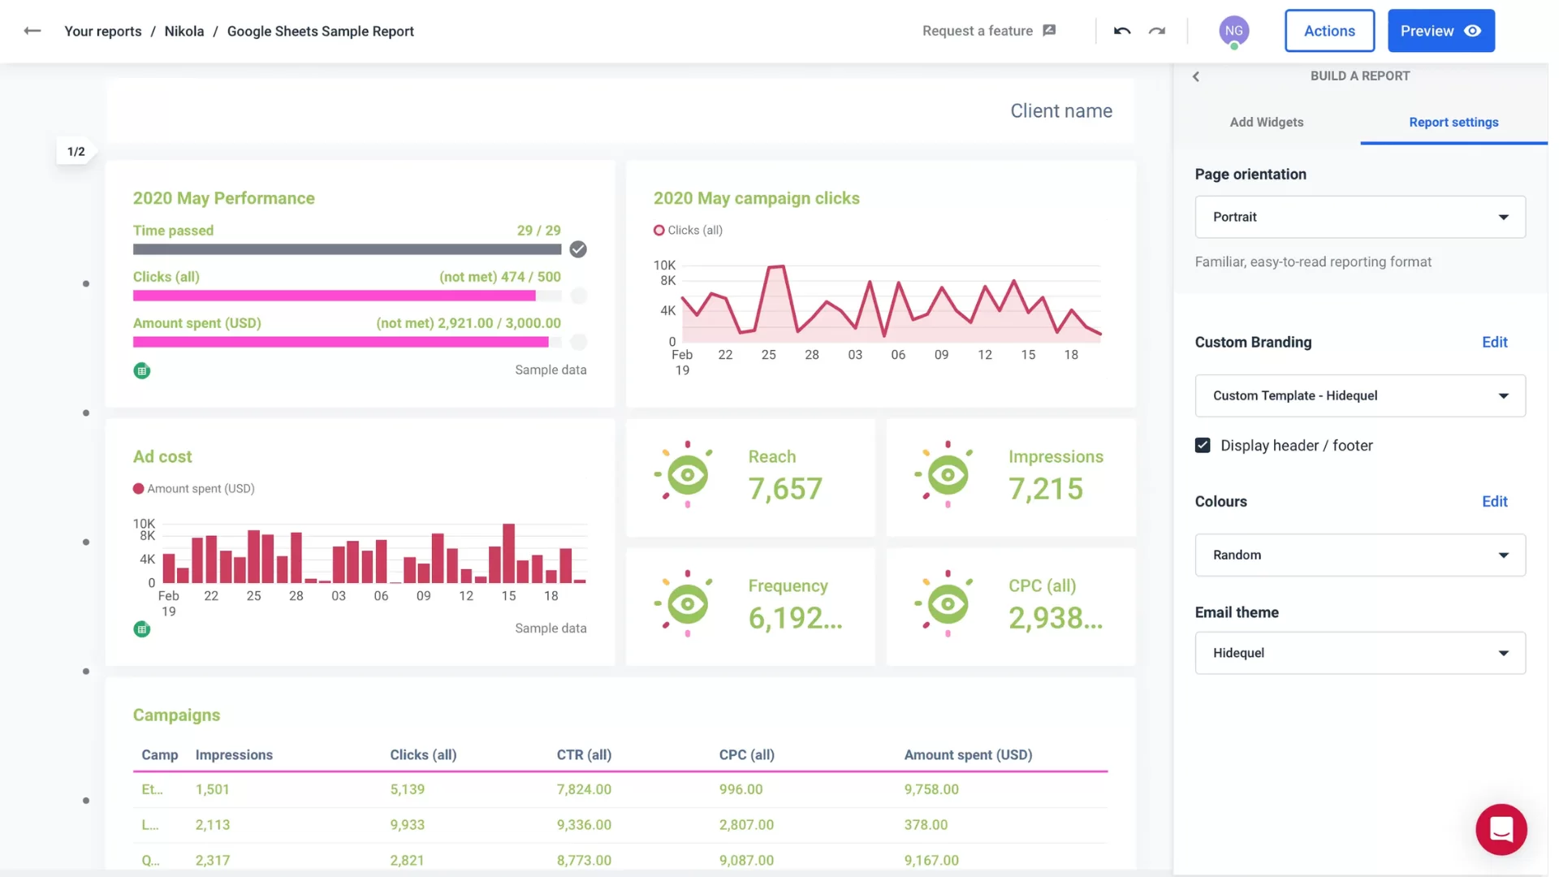Click the undo arrow icon

click(x=1121, y=31)
